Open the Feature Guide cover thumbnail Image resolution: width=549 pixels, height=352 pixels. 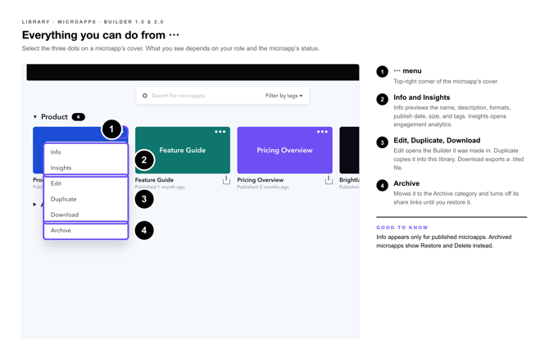click(x=183, y=150)
